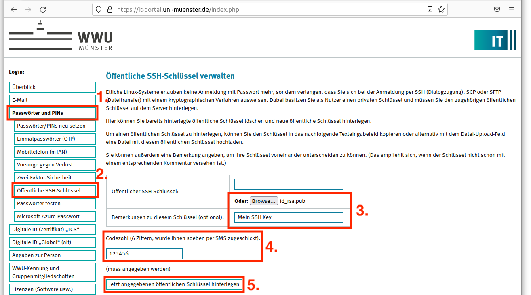Open the Überblick menu item
The height and width of the screenshot is (295, 531).
click(53, 87)
